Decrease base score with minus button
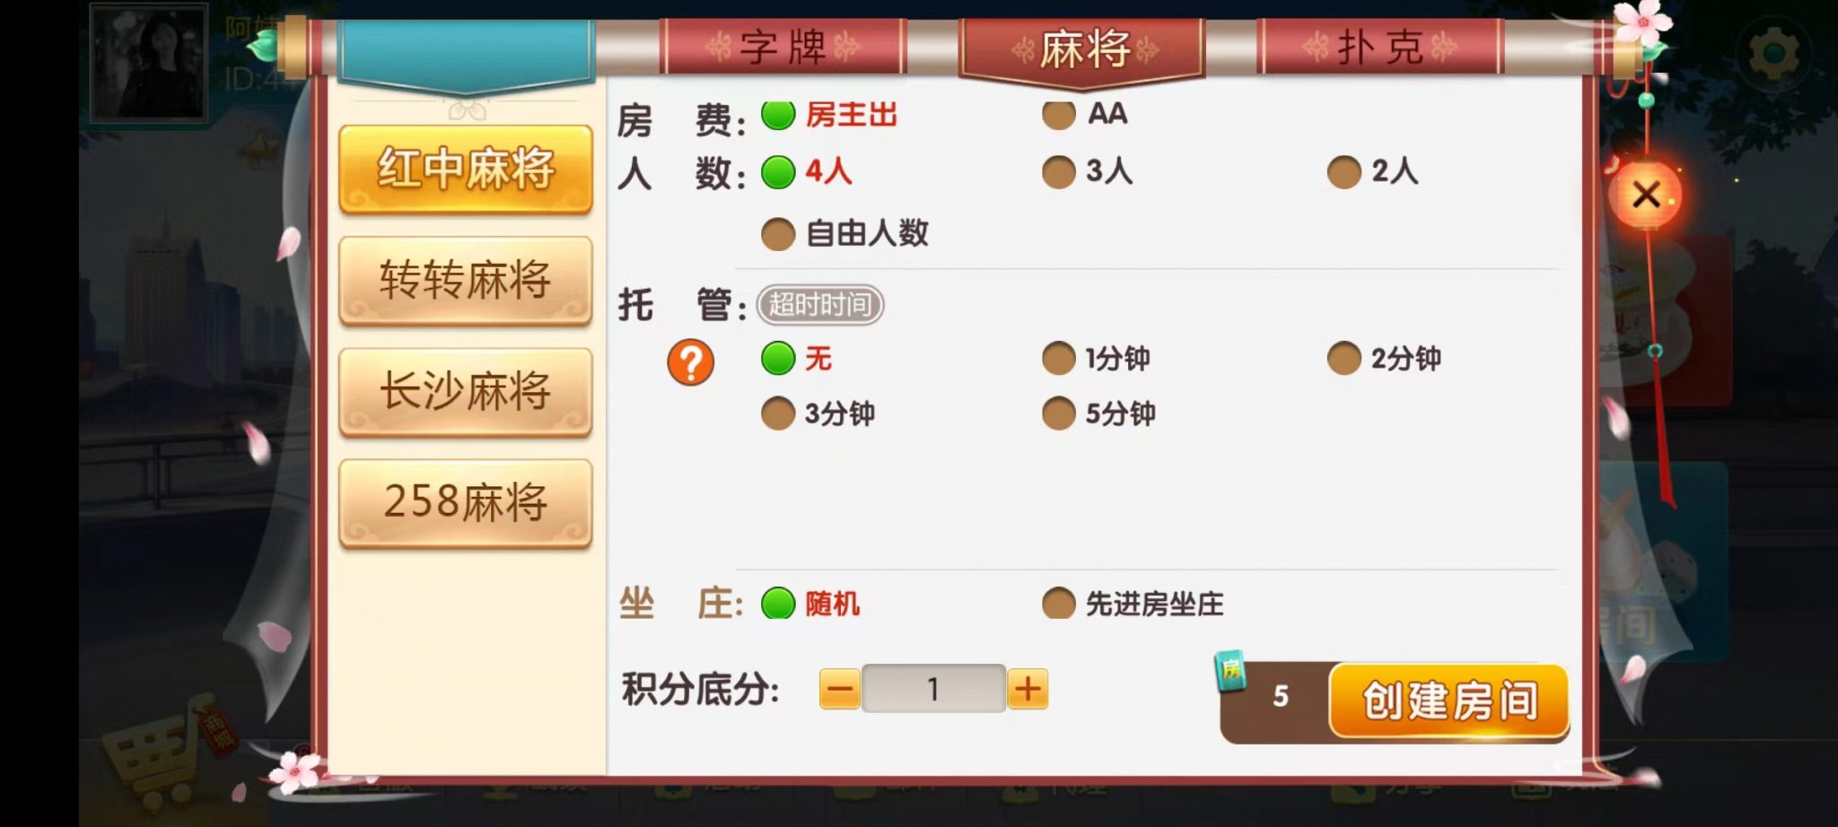Image resolution: width=1838 pixels, height=827 pixels. (840, 689)
